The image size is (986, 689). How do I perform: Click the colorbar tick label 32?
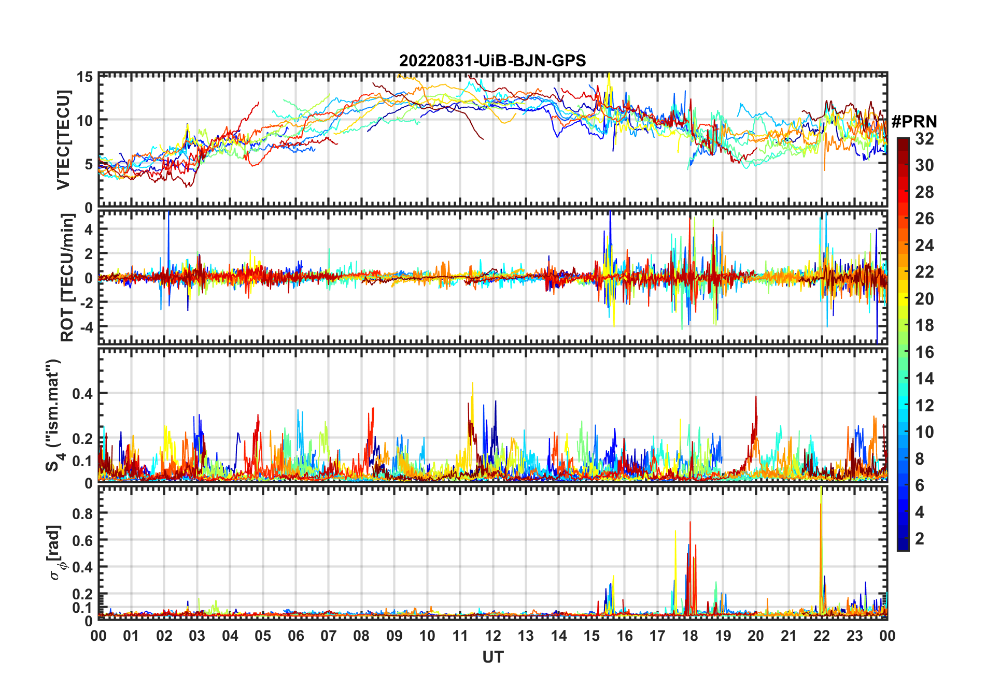tap(924, 139)
